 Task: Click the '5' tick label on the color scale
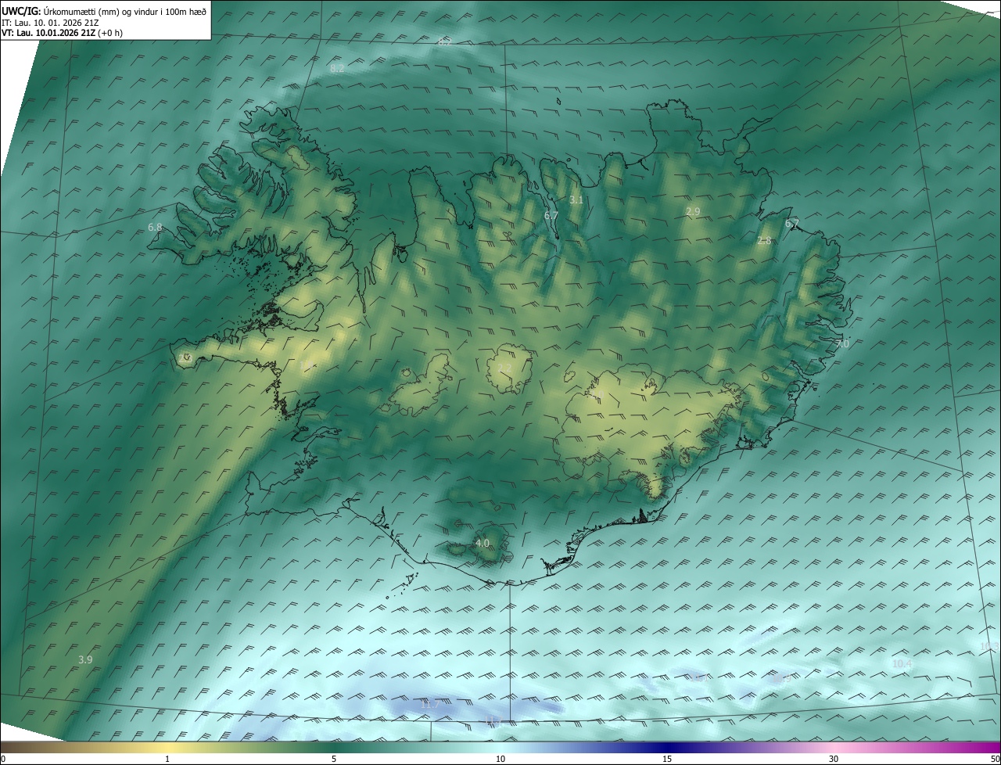click(334, 760)
